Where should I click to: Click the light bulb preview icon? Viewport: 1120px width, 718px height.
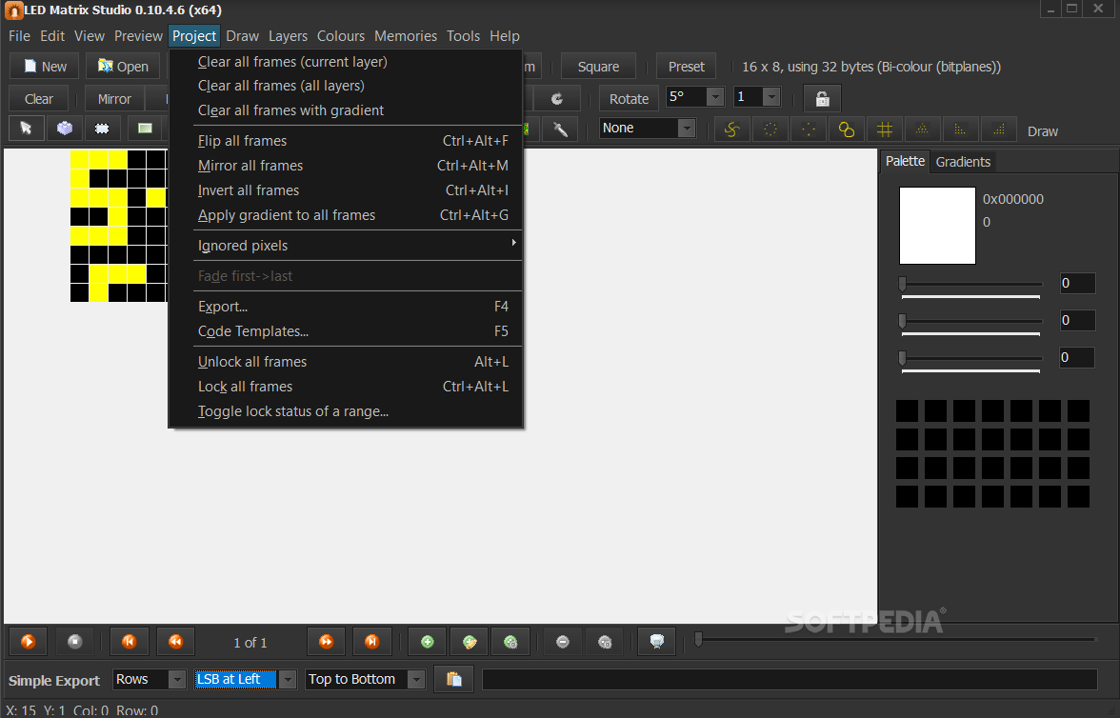656,642
